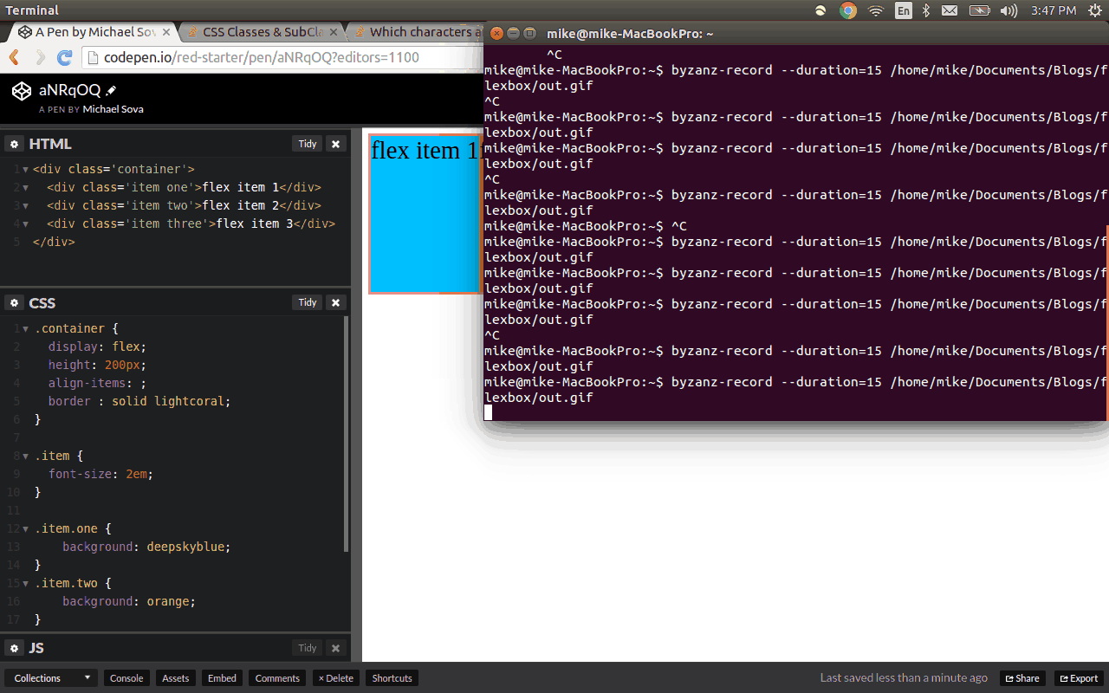Open Michael Sova author link
This screenshot has height=693, width=1109.
(113, 109)
